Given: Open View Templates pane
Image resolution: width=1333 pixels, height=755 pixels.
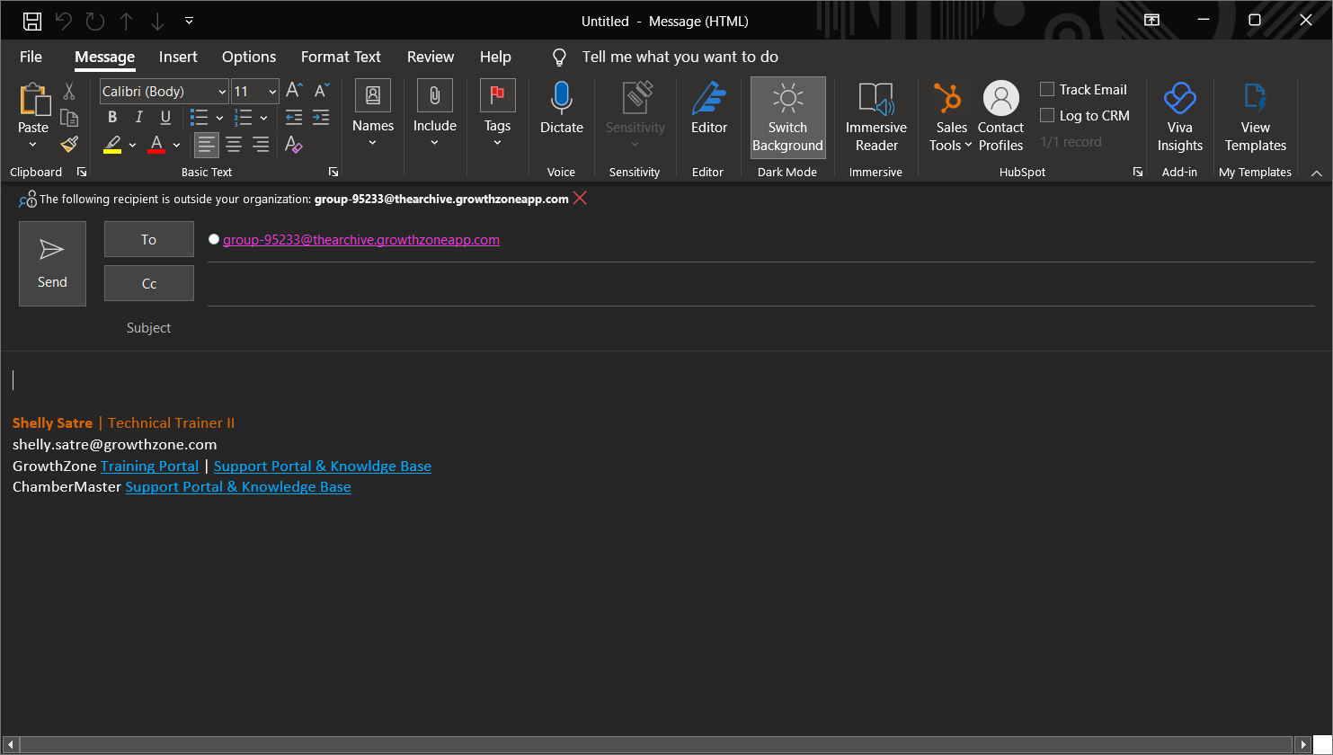Looking at the screenshot, I should [x=1255, y=112].
